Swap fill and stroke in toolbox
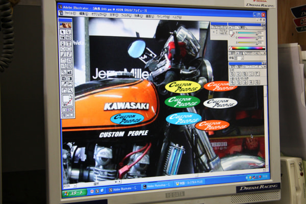This screenshot has width=306, height=204. pyautogui.click(x=71, y=96)
